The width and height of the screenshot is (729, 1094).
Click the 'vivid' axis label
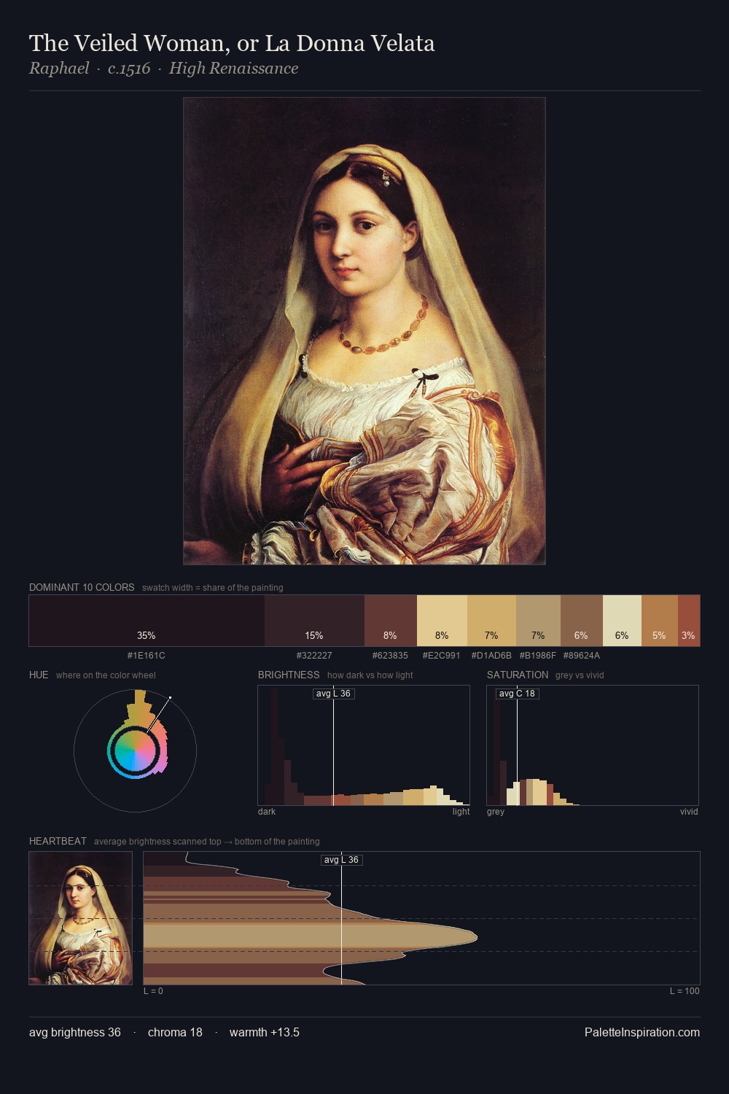[x=689, y=812]
